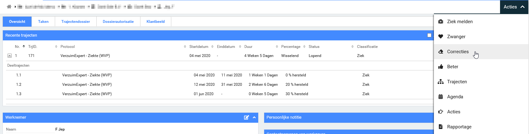The image size is (529, 134).
Task: Edit Werknemer details via pencil icon
Action: click(x=246, y=117)
